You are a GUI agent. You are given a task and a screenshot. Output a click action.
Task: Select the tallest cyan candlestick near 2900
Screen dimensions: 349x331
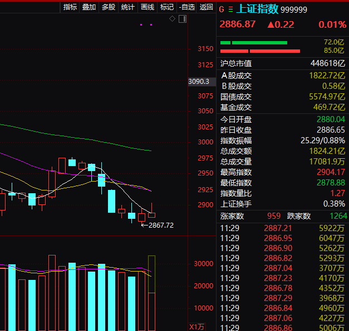tap(111, 201)
